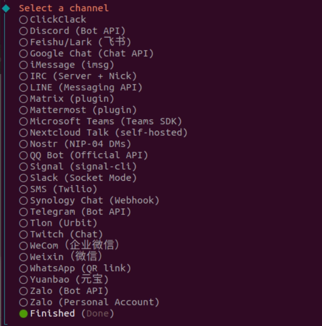Pick WhatsApp (QR link) option
This screenshot has width=322, height=326.
point(75,268)
